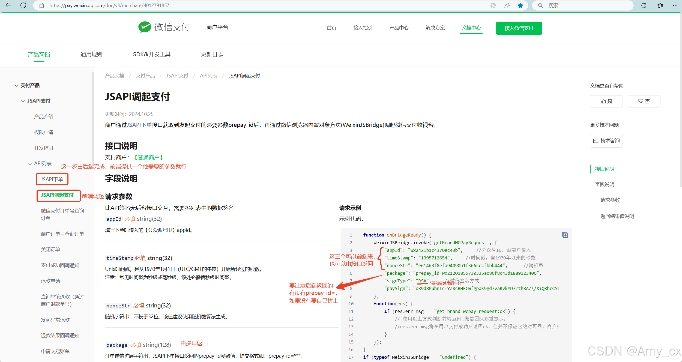Click the 【普通商户】 link
Screen dimensions: 682x362
point(148,157)
